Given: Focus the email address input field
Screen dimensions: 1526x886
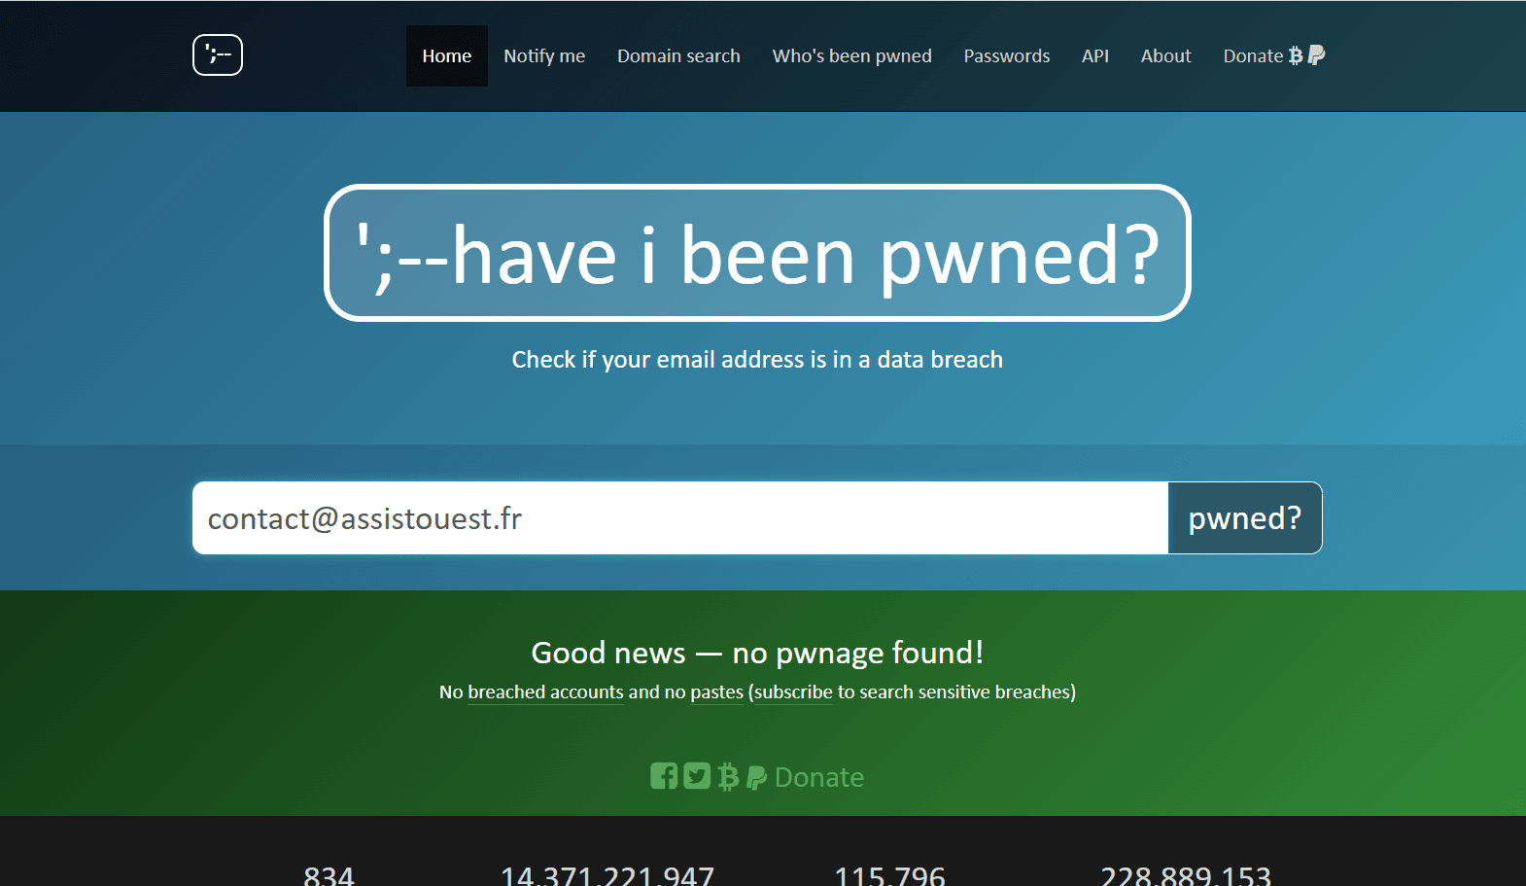Looking at the screenshot, I should tap(680, 518).
